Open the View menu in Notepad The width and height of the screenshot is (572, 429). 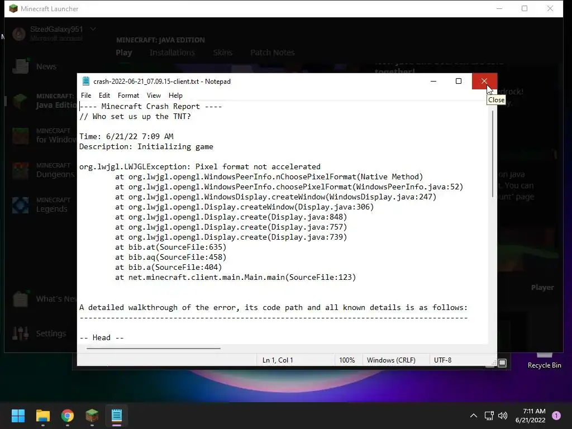154,95
